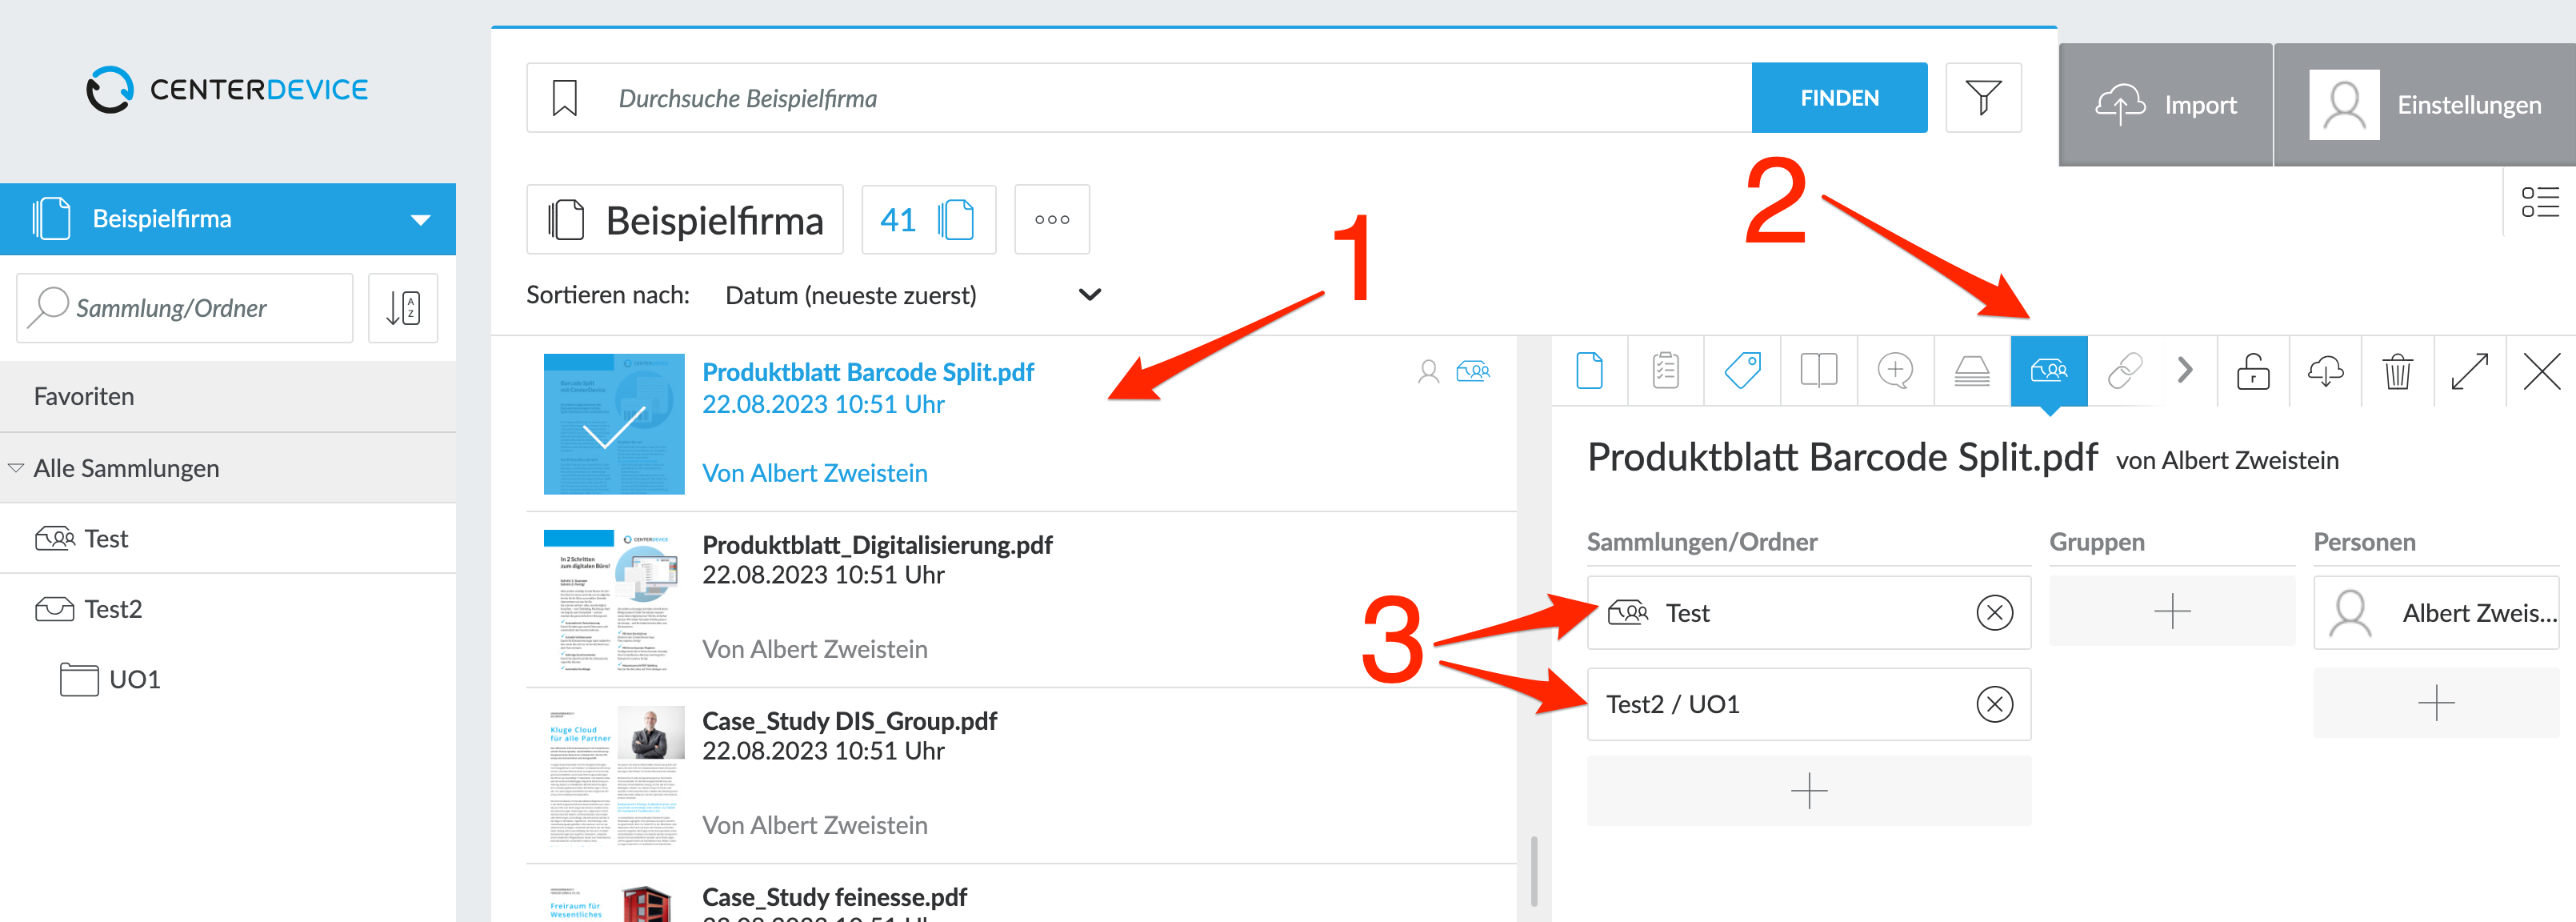Remove Test2 / UO1 from the document
This screenshot has width=2576, height=922.
[x=1994, y=705]
